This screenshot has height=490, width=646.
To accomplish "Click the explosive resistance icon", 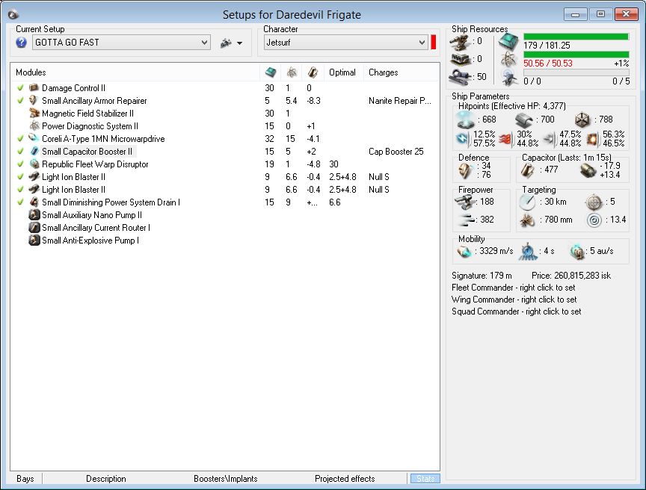I will pyautogui.click(x=593, y=139).
